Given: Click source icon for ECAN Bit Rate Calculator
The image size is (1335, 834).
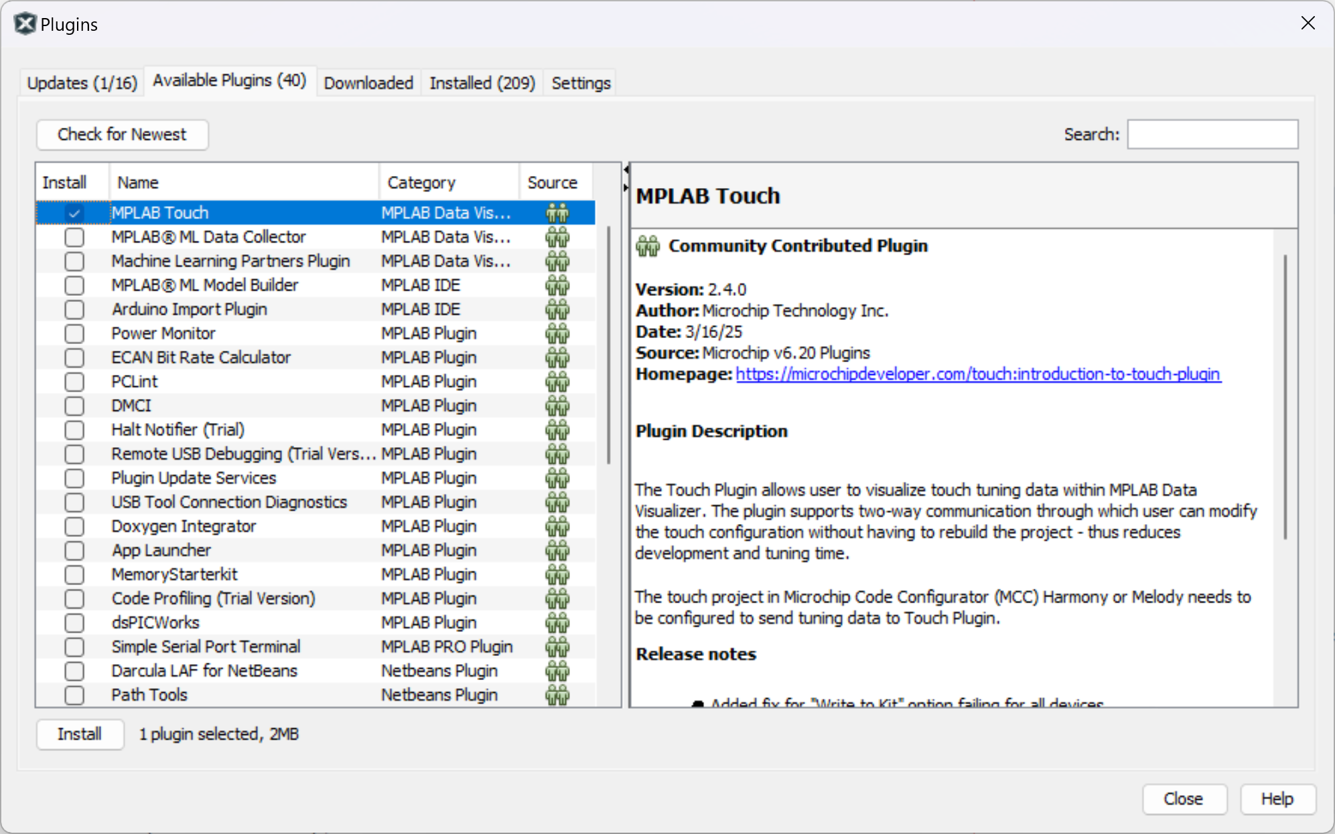Looking at the screenshot, I should coord(557,357).
